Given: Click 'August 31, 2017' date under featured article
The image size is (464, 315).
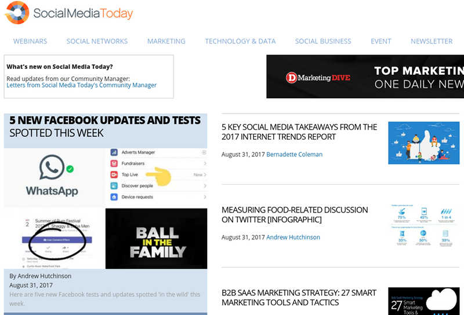Looking at the screenshot, I should coord(31,285).
